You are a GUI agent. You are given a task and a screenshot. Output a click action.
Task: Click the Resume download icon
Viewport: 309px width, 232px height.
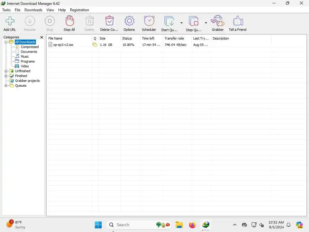coord(30,21)
